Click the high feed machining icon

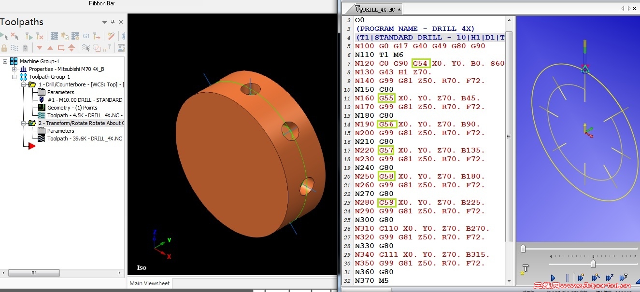[97, 36]
